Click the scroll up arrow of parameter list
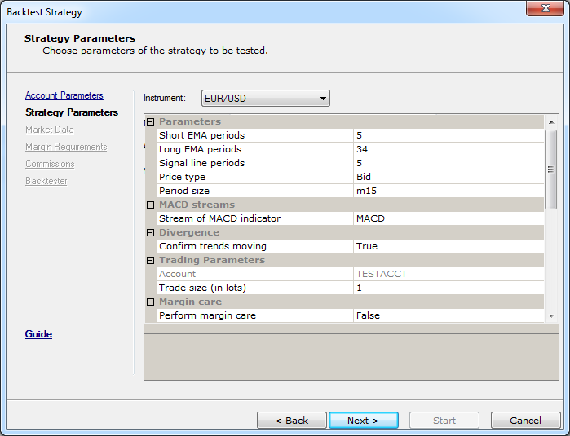The height and width of the screenshot is (436, 570). tap(551, 122)
